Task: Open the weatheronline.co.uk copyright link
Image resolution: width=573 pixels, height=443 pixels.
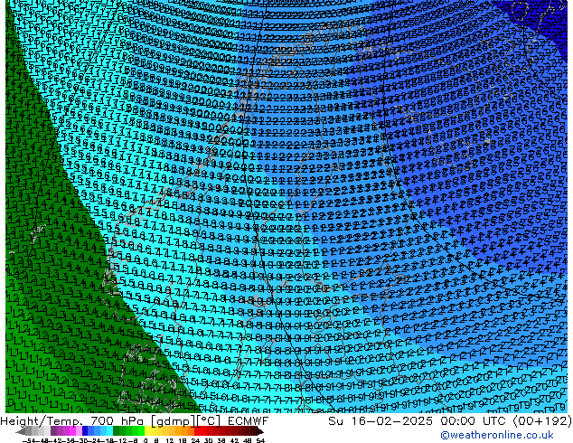Action: click(497, 435)
